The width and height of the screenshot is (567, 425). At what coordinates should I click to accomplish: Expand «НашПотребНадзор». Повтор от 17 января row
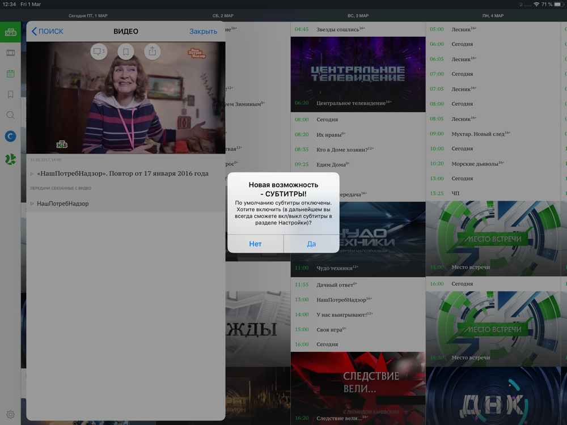tap(126, 173)
